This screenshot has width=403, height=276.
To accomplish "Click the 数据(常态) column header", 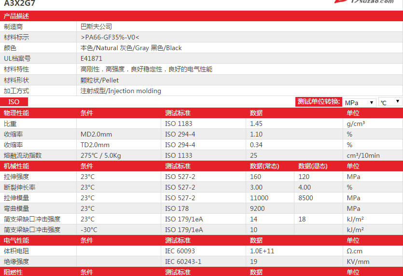I will coord(264,166).
